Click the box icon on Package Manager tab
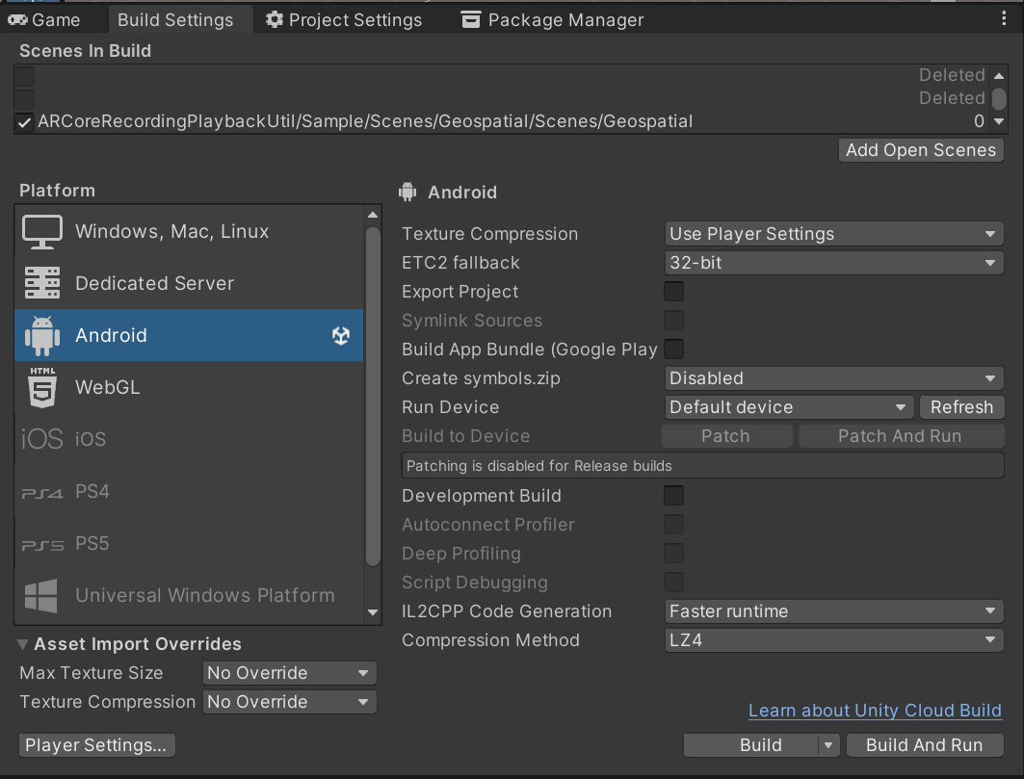The height and width of the screenshot is (779, 1024). [470, 19]
